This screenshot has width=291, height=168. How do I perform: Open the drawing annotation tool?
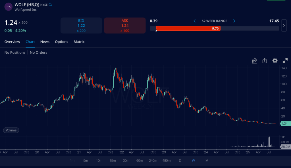tap(254, 60)
